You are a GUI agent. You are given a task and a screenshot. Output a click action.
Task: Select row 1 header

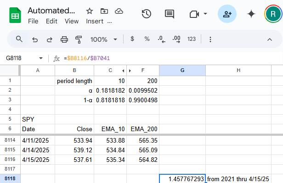[10, 81]
